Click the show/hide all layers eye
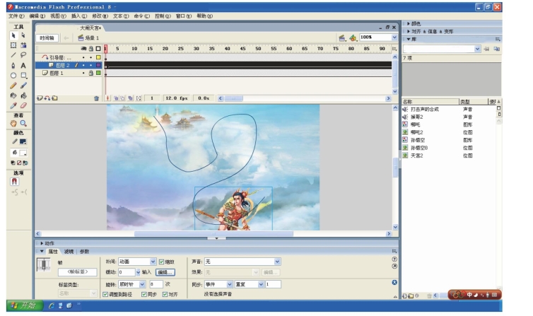This screenshot has height=316, width=533. [83, 49]
